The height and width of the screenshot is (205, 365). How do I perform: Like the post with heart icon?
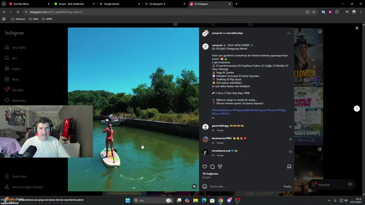(x=205, y=167)
